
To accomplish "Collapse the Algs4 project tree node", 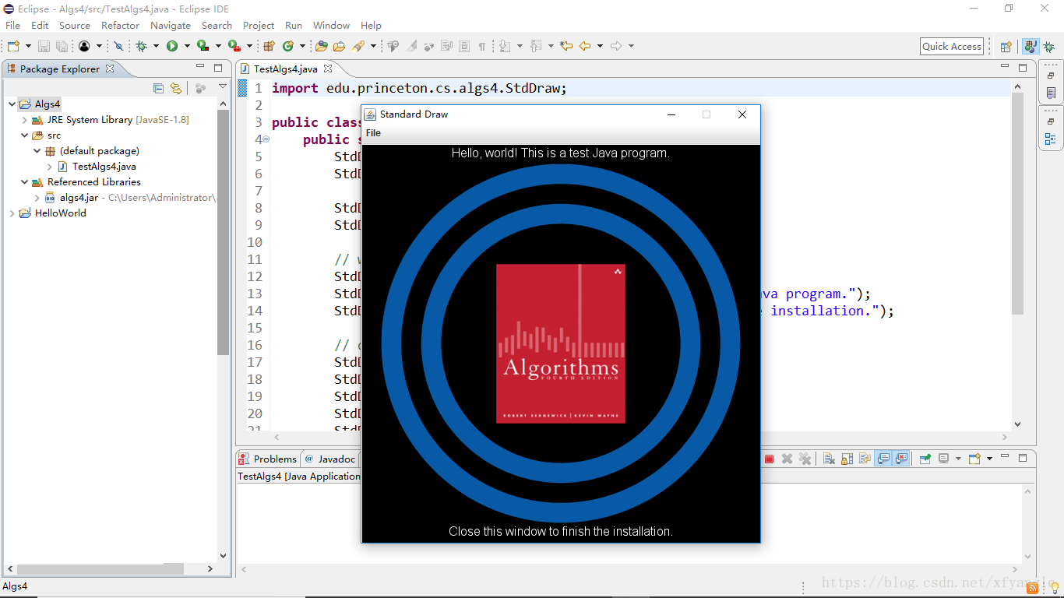I will (x=12, y=104).
